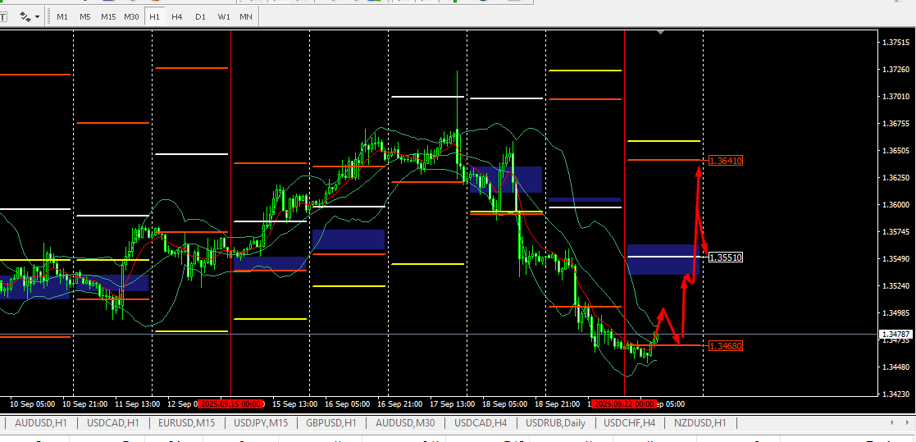Open the arrows tool dropdown arrow

(x=38, y=17)
